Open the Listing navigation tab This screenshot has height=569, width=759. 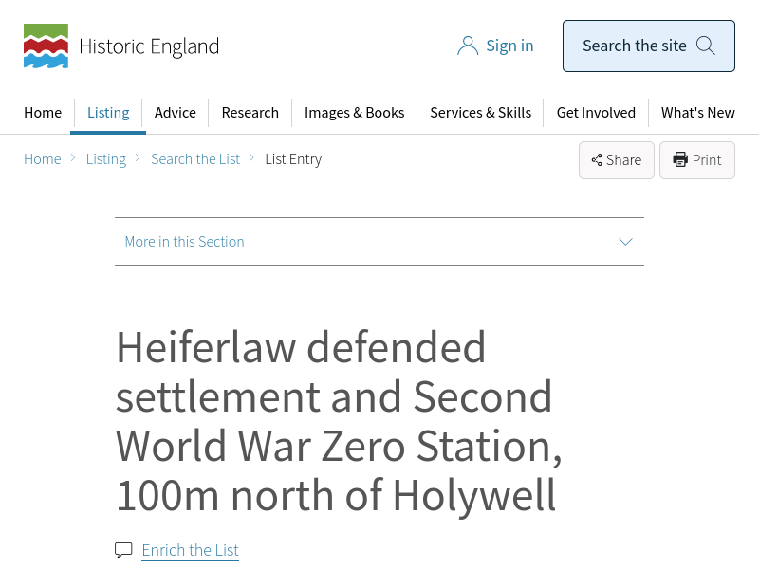click(108, 113)
